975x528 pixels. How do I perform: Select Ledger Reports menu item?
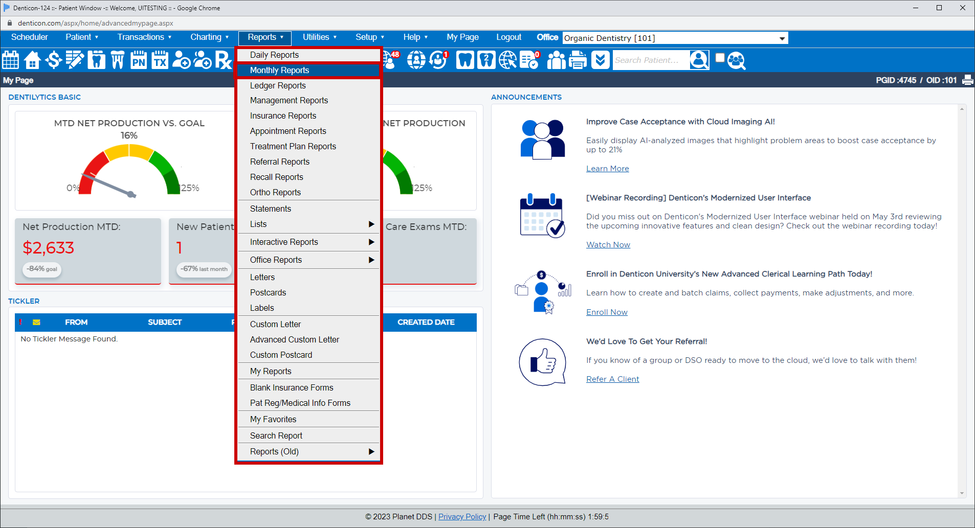coord(308,85)
